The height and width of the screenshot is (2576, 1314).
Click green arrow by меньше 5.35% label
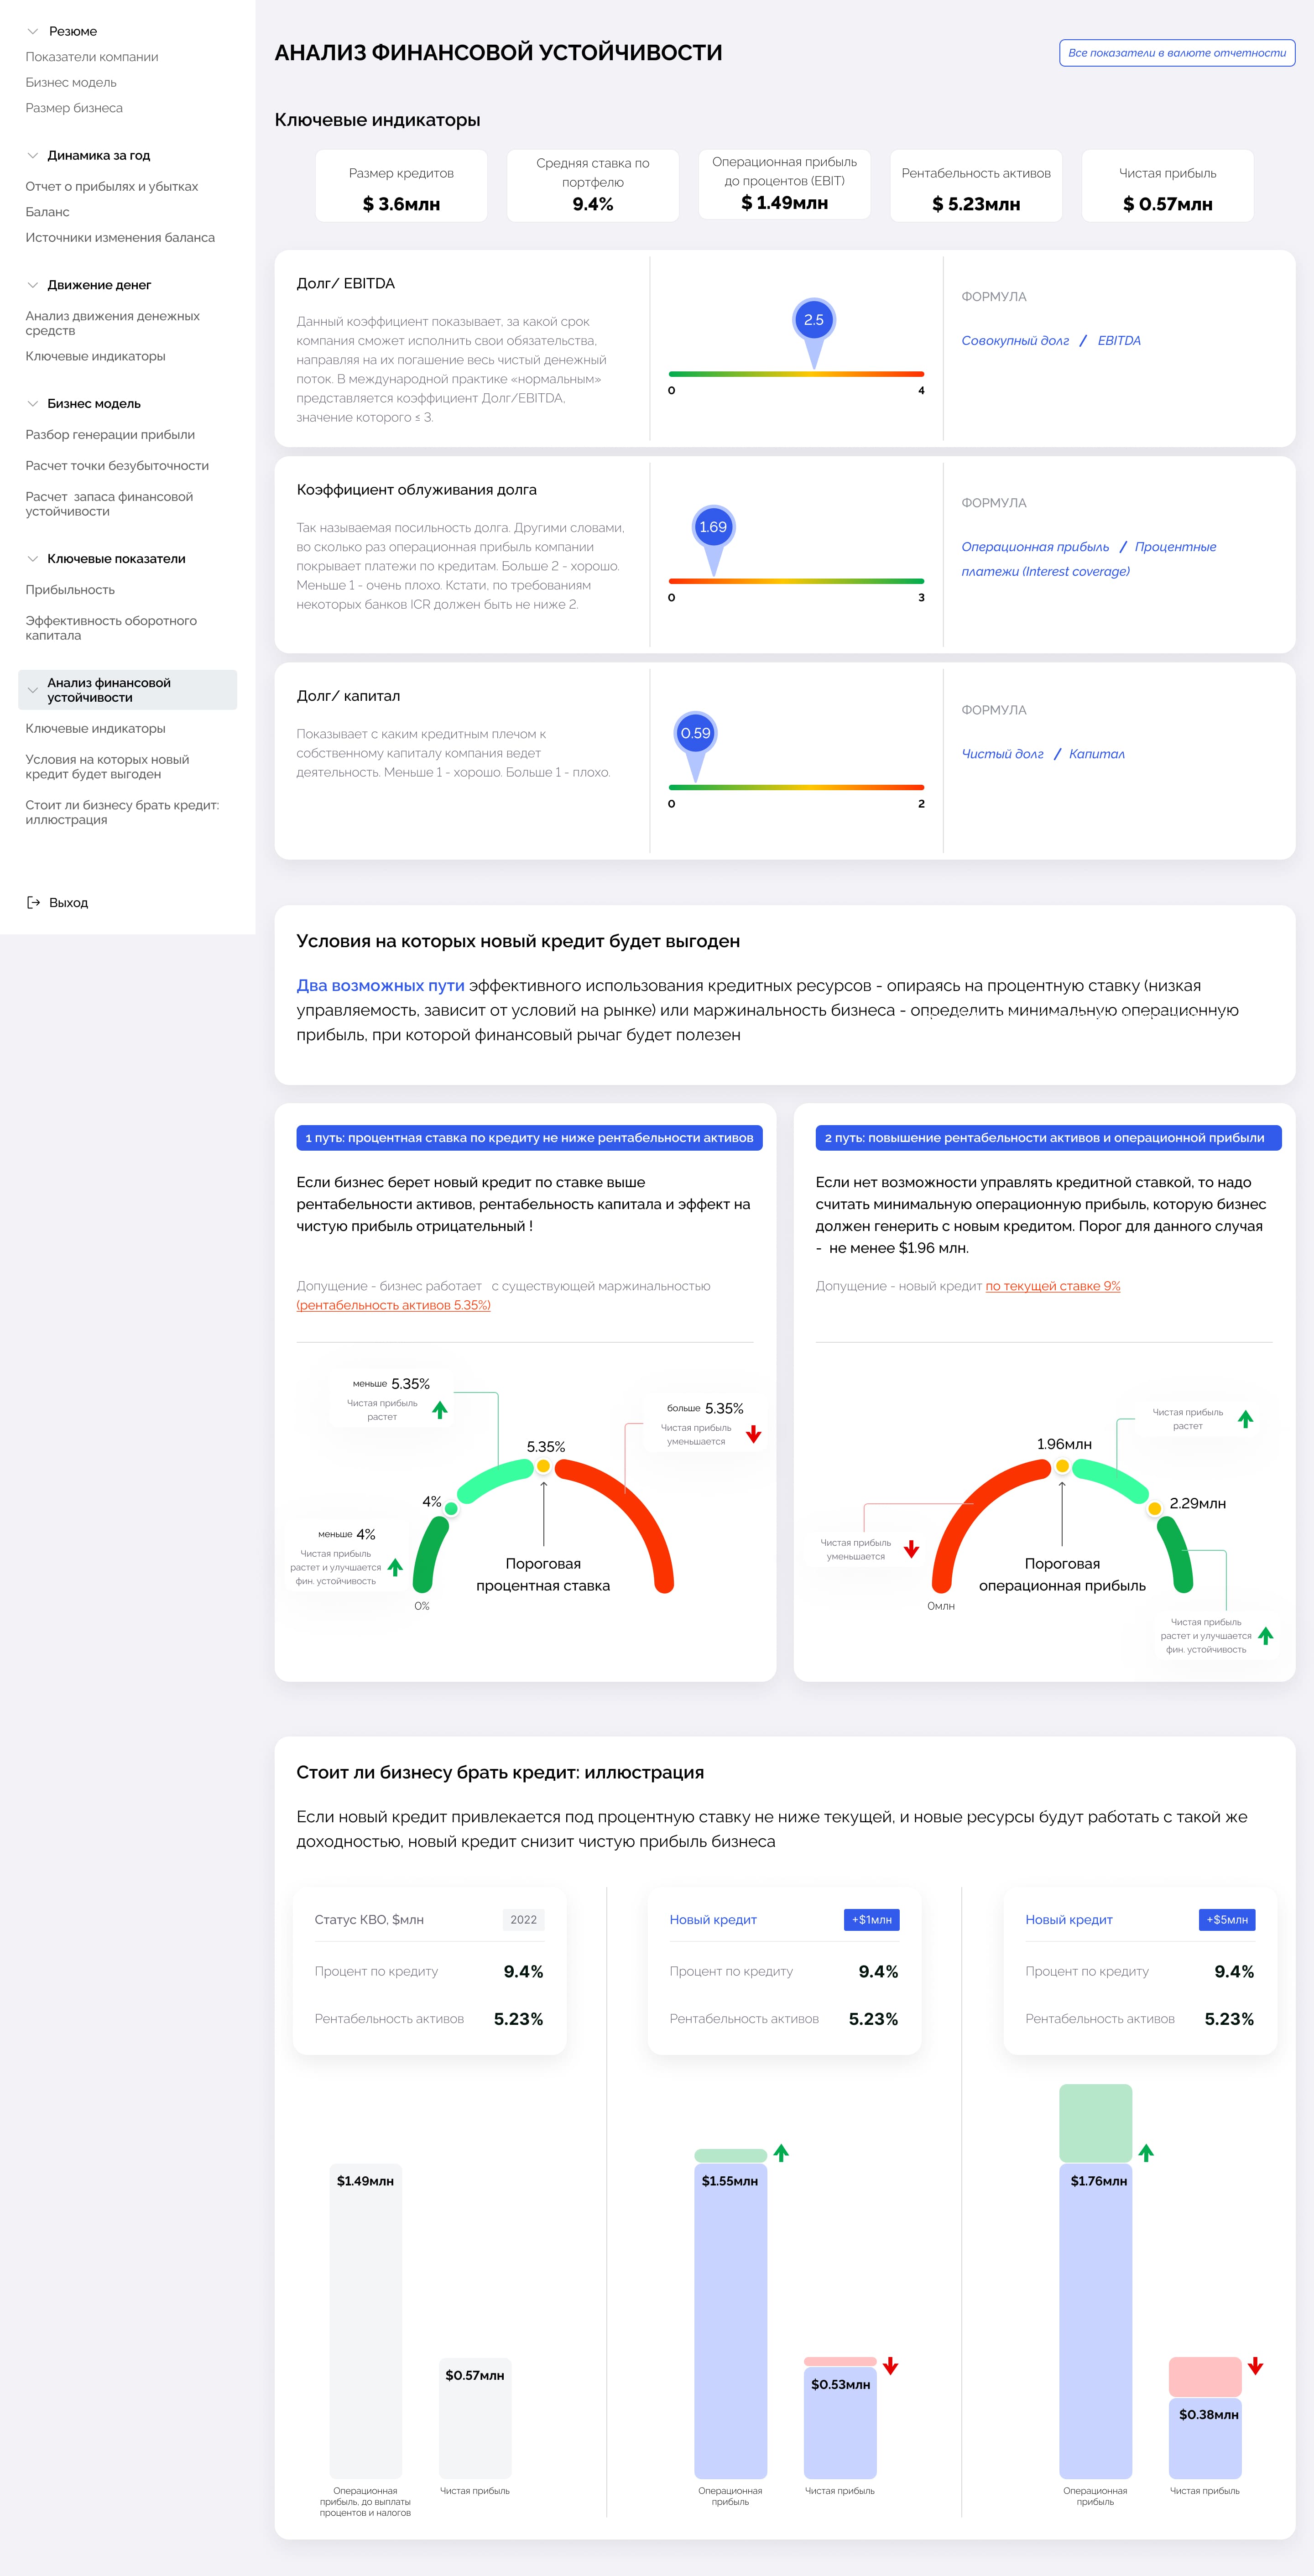pyautogui.click(x=440, y=1409)
